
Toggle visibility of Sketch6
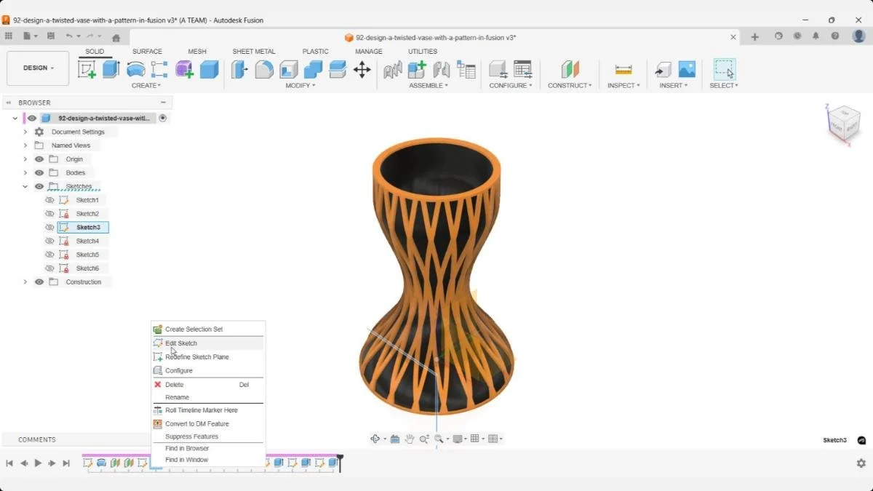point(50,268)
